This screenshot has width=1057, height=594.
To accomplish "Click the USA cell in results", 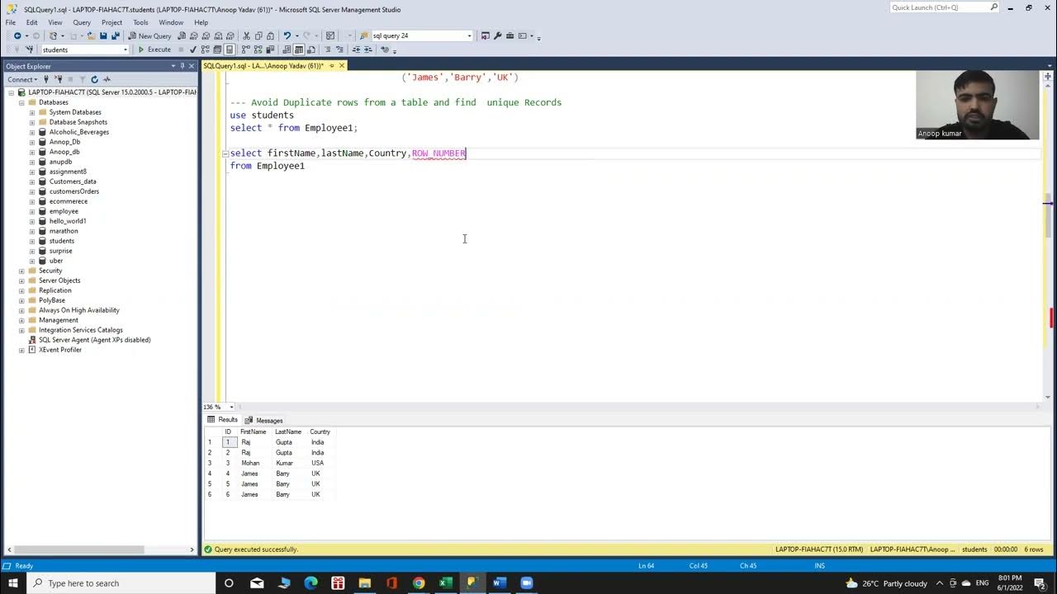I will 317,463.
